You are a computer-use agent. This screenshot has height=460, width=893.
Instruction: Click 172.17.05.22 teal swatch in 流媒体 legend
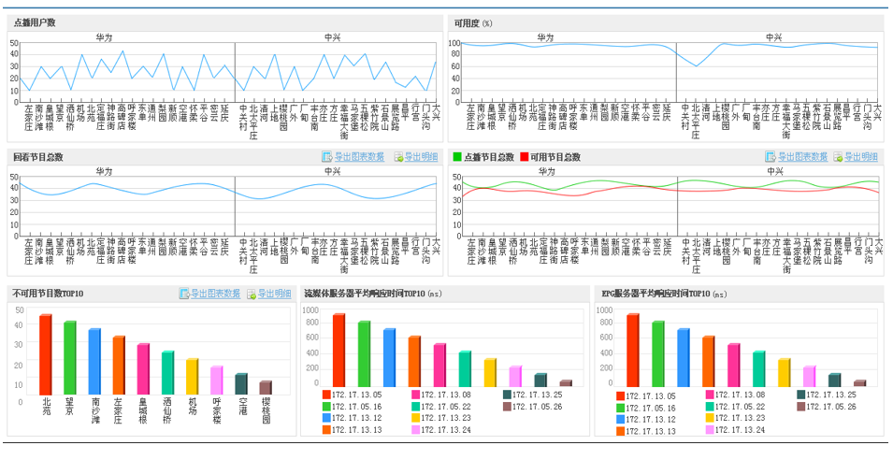416,407
